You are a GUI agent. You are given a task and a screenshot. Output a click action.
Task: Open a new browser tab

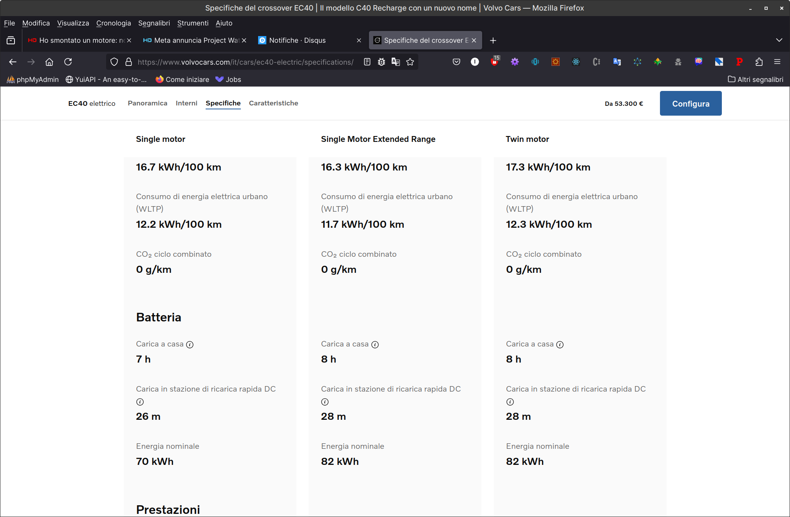(x=493, y=40)
